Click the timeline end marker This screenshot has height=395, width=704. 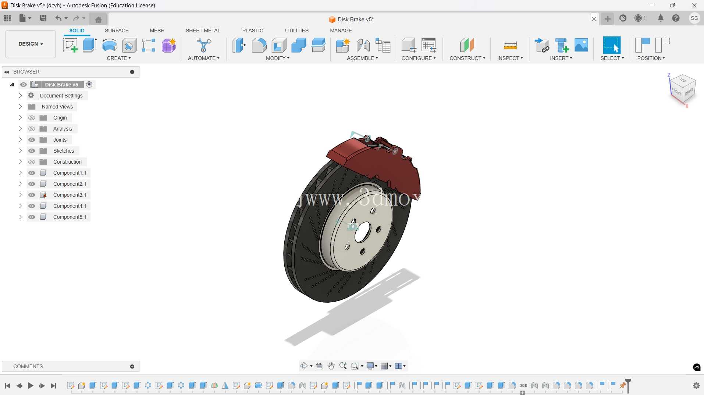(x=628, y=385)
